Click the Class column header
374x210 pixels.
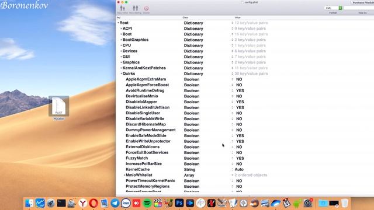pos(185,17)
